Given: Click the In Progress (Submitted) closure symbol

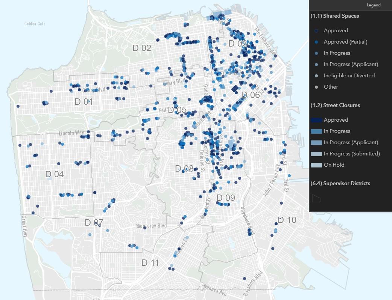Looking at the screenshot, I should click(317, 154).
